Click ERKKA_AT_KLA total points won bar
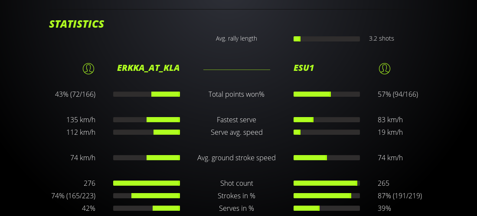The height and width of the screenshot is (216, 477). tap(147, 94)
